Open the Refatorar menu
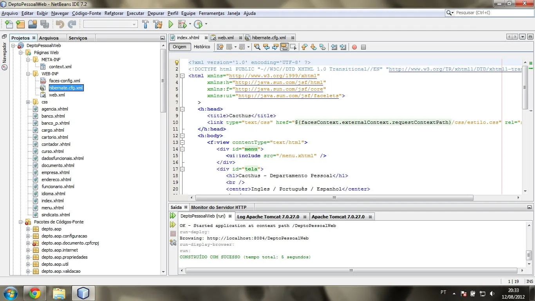535x301 pixels. point(114,13)
